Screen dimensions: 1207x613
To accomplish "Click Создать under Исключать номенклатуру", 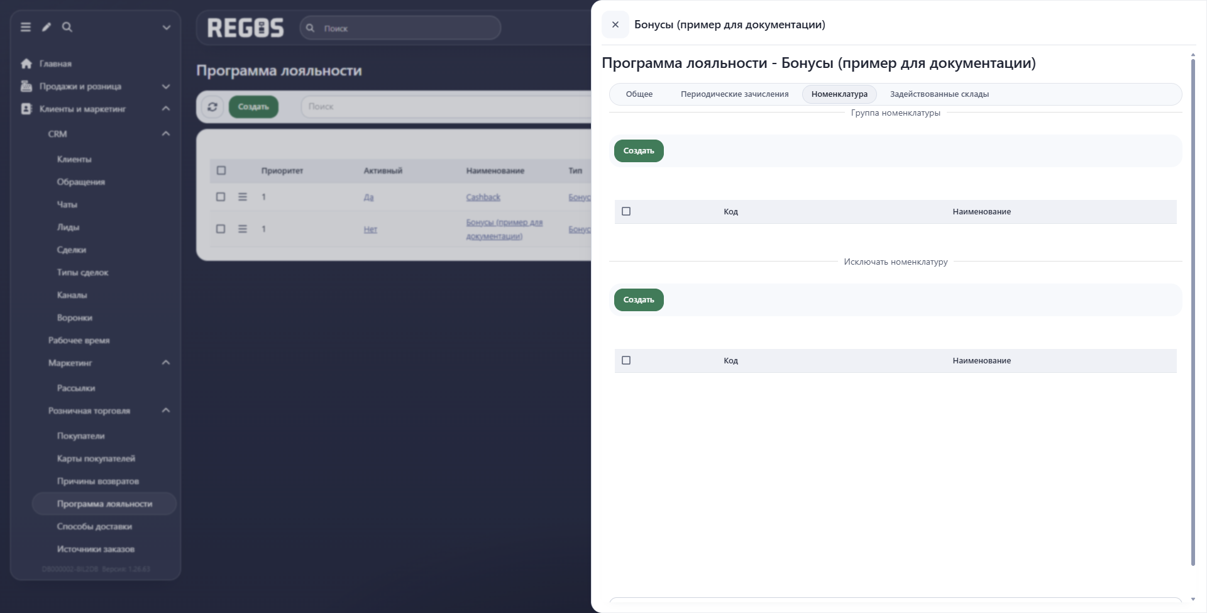I will [639, 300].
